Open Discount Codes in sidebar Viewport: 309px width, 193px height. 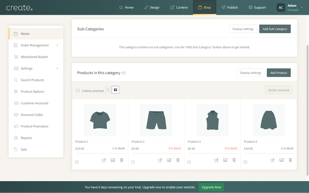click(x=36, y=115)
